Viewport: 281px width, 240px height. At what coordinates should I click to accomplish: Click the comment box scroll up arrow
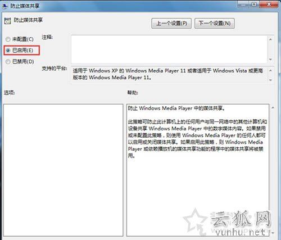pyautogui.click(x=270, y=39)
